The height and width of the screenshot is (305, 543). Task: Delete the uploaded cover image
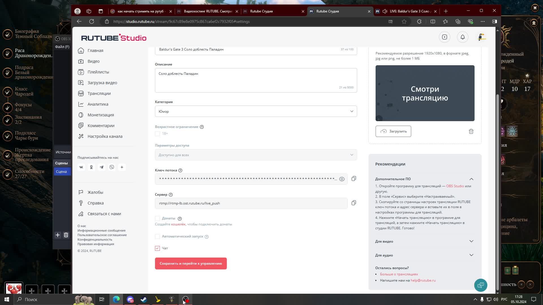pos(471,131)
